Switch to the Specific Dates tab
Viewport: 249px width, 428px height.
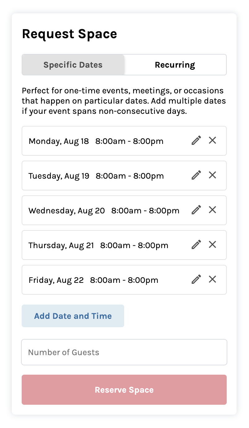point(73,65)
